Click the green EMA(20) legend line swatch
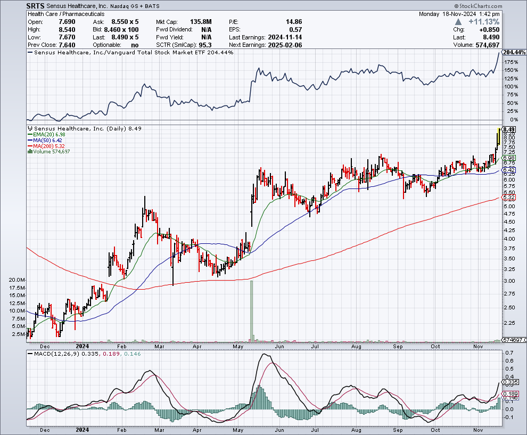 click(30, 135)
